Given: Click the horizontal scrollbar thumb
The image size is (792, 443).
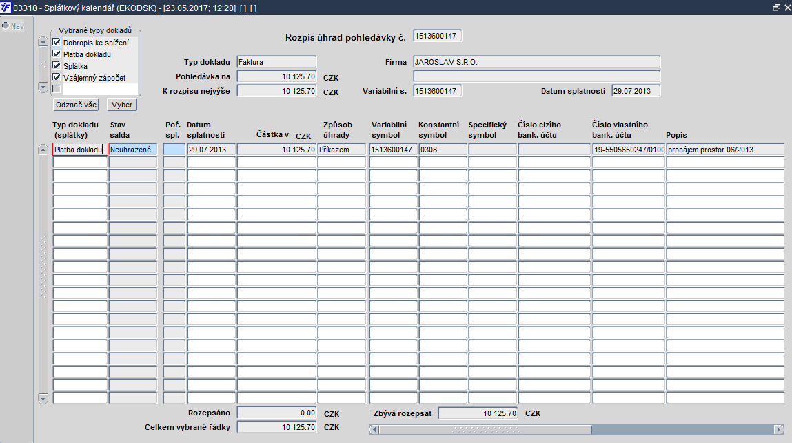Looking at the screenshot, I should (485, 429).
